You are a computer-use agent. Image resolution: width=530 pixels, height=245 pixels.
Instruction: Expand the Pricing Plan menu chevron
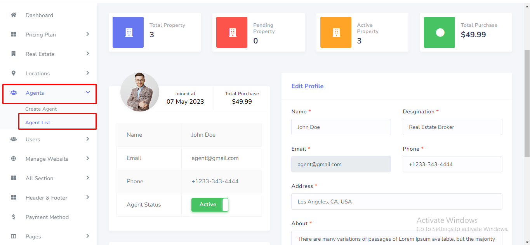(88, 34)
